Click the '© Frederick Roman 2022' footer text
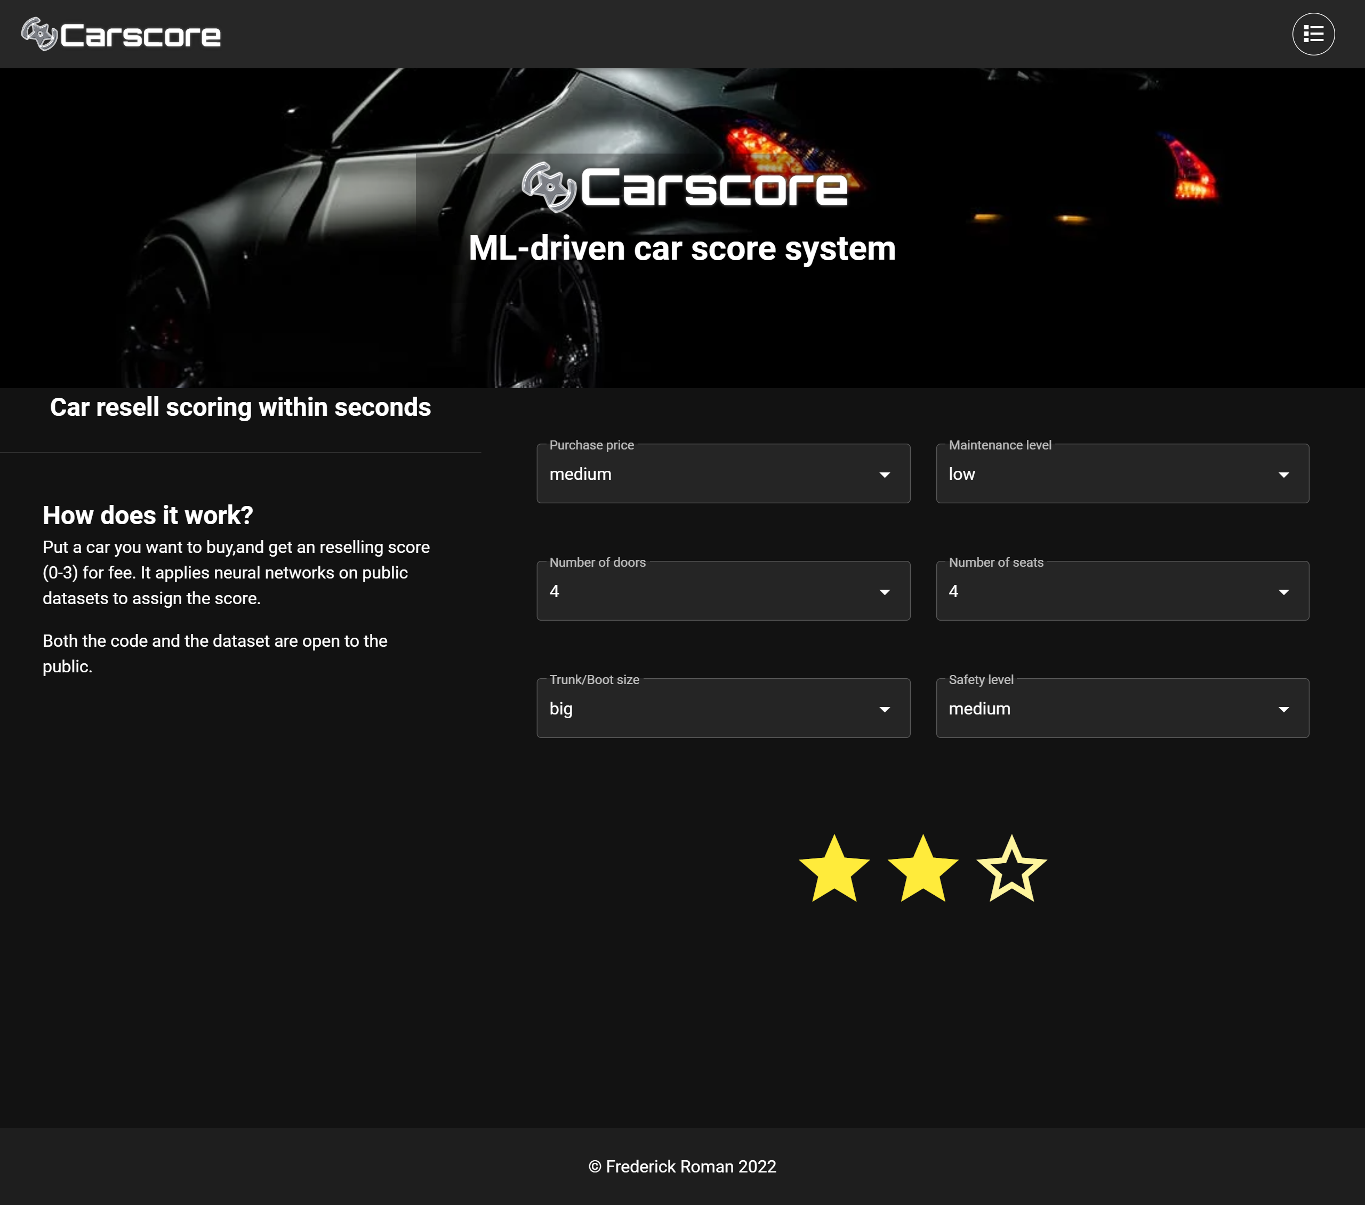1365x1205 pixels. [682, 1166]
